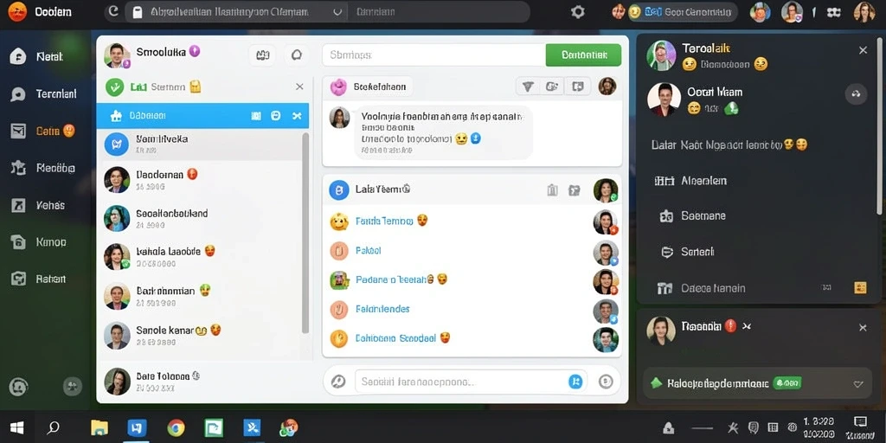The width and height of the screenshot is (886, 443).
Task: Click the right dark panel scrollbar
Action: (879, 127)
